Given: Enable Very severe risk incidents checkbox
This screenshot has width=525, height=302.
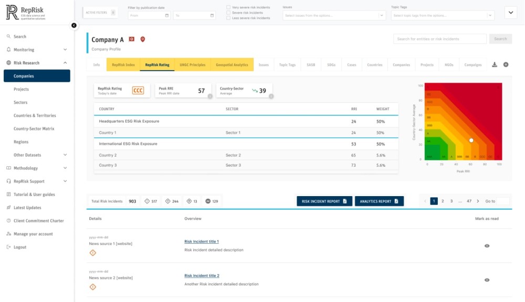Looking at the screenshot, I should tap(228, 7).
